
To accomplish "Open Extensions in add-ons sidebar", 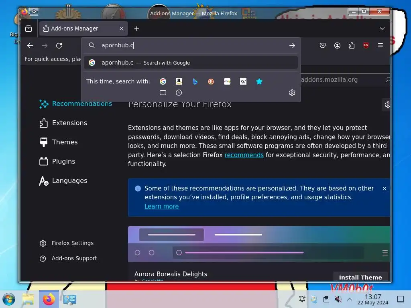I will click(63, 123).
